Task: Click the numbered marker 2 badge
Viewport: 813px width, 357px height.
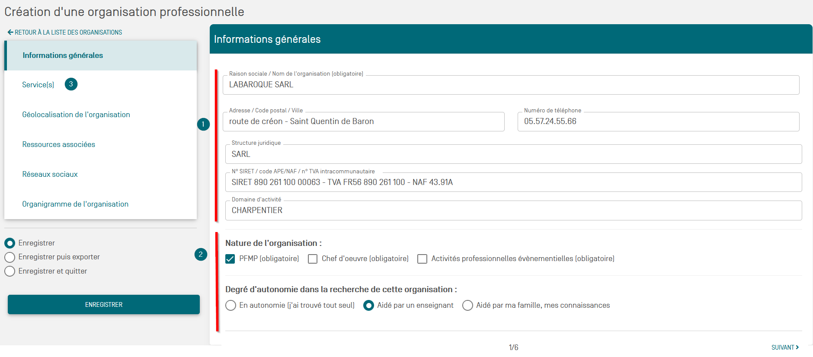Action: point(201,255)
